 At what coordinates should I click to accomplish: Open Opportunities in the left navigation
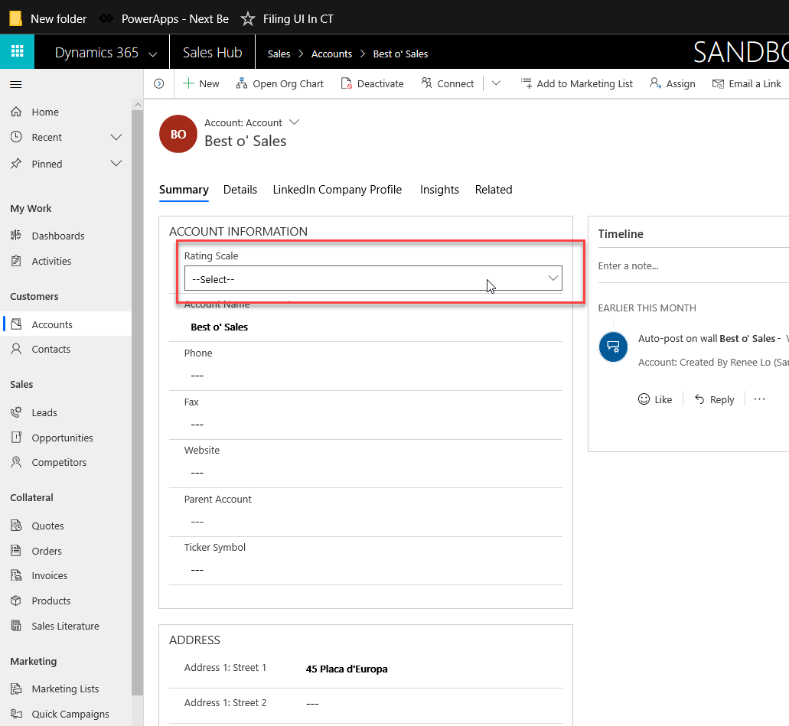(62, 438)
